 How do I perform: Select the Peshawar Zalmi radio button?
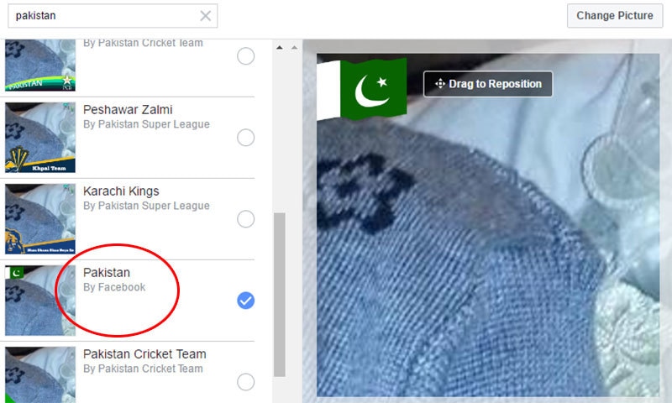pos(245,138)
